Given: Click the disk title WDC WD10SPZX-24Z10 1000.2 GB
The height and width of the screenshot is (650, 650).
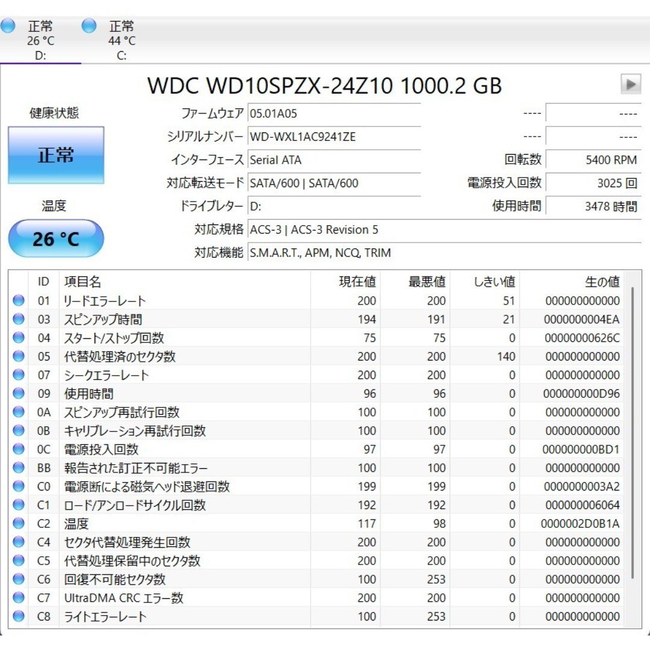Looking at the screenshot, I should click(x=324, y=85).
